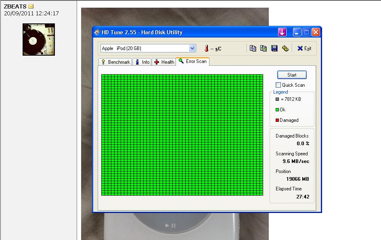Open the Info tab

coord(142,62)
